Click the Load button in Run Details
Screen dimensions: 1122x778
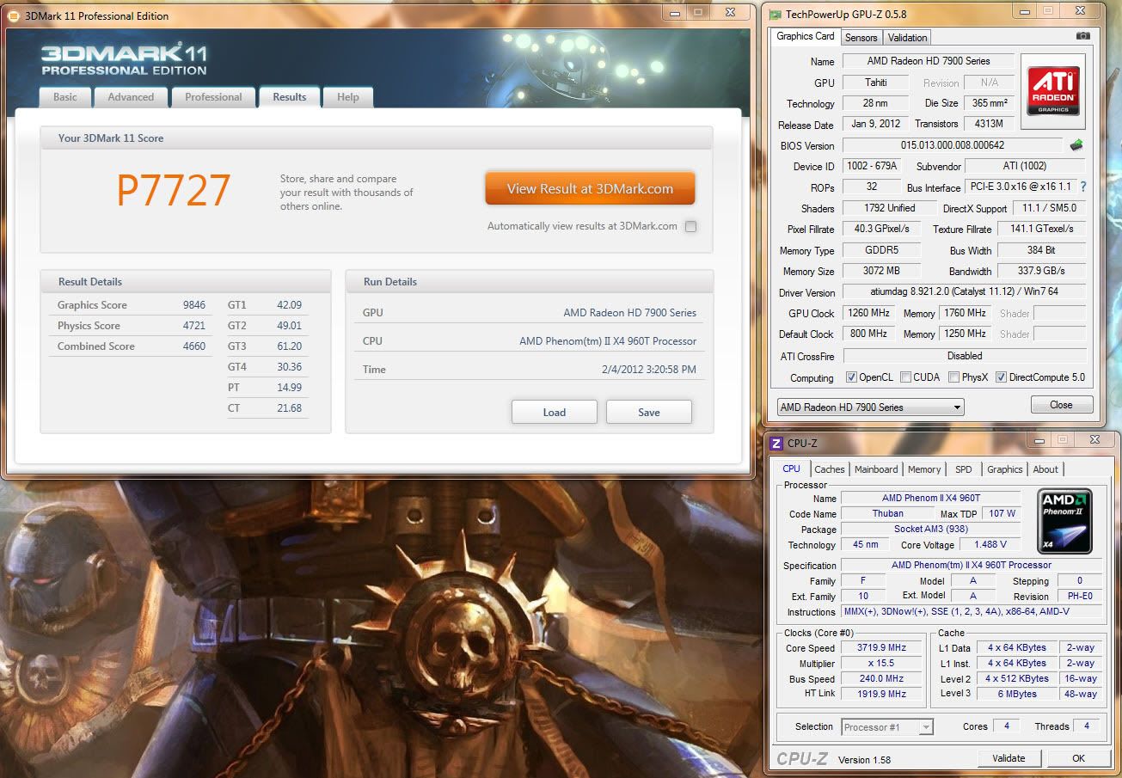click(x=555, y=412)
